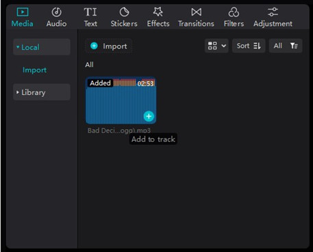Image resolution: width=313 pixels, height=252 pixels.
Task: Open the Sort options menu
Action: pyautogui.click(x=249, y=46)
